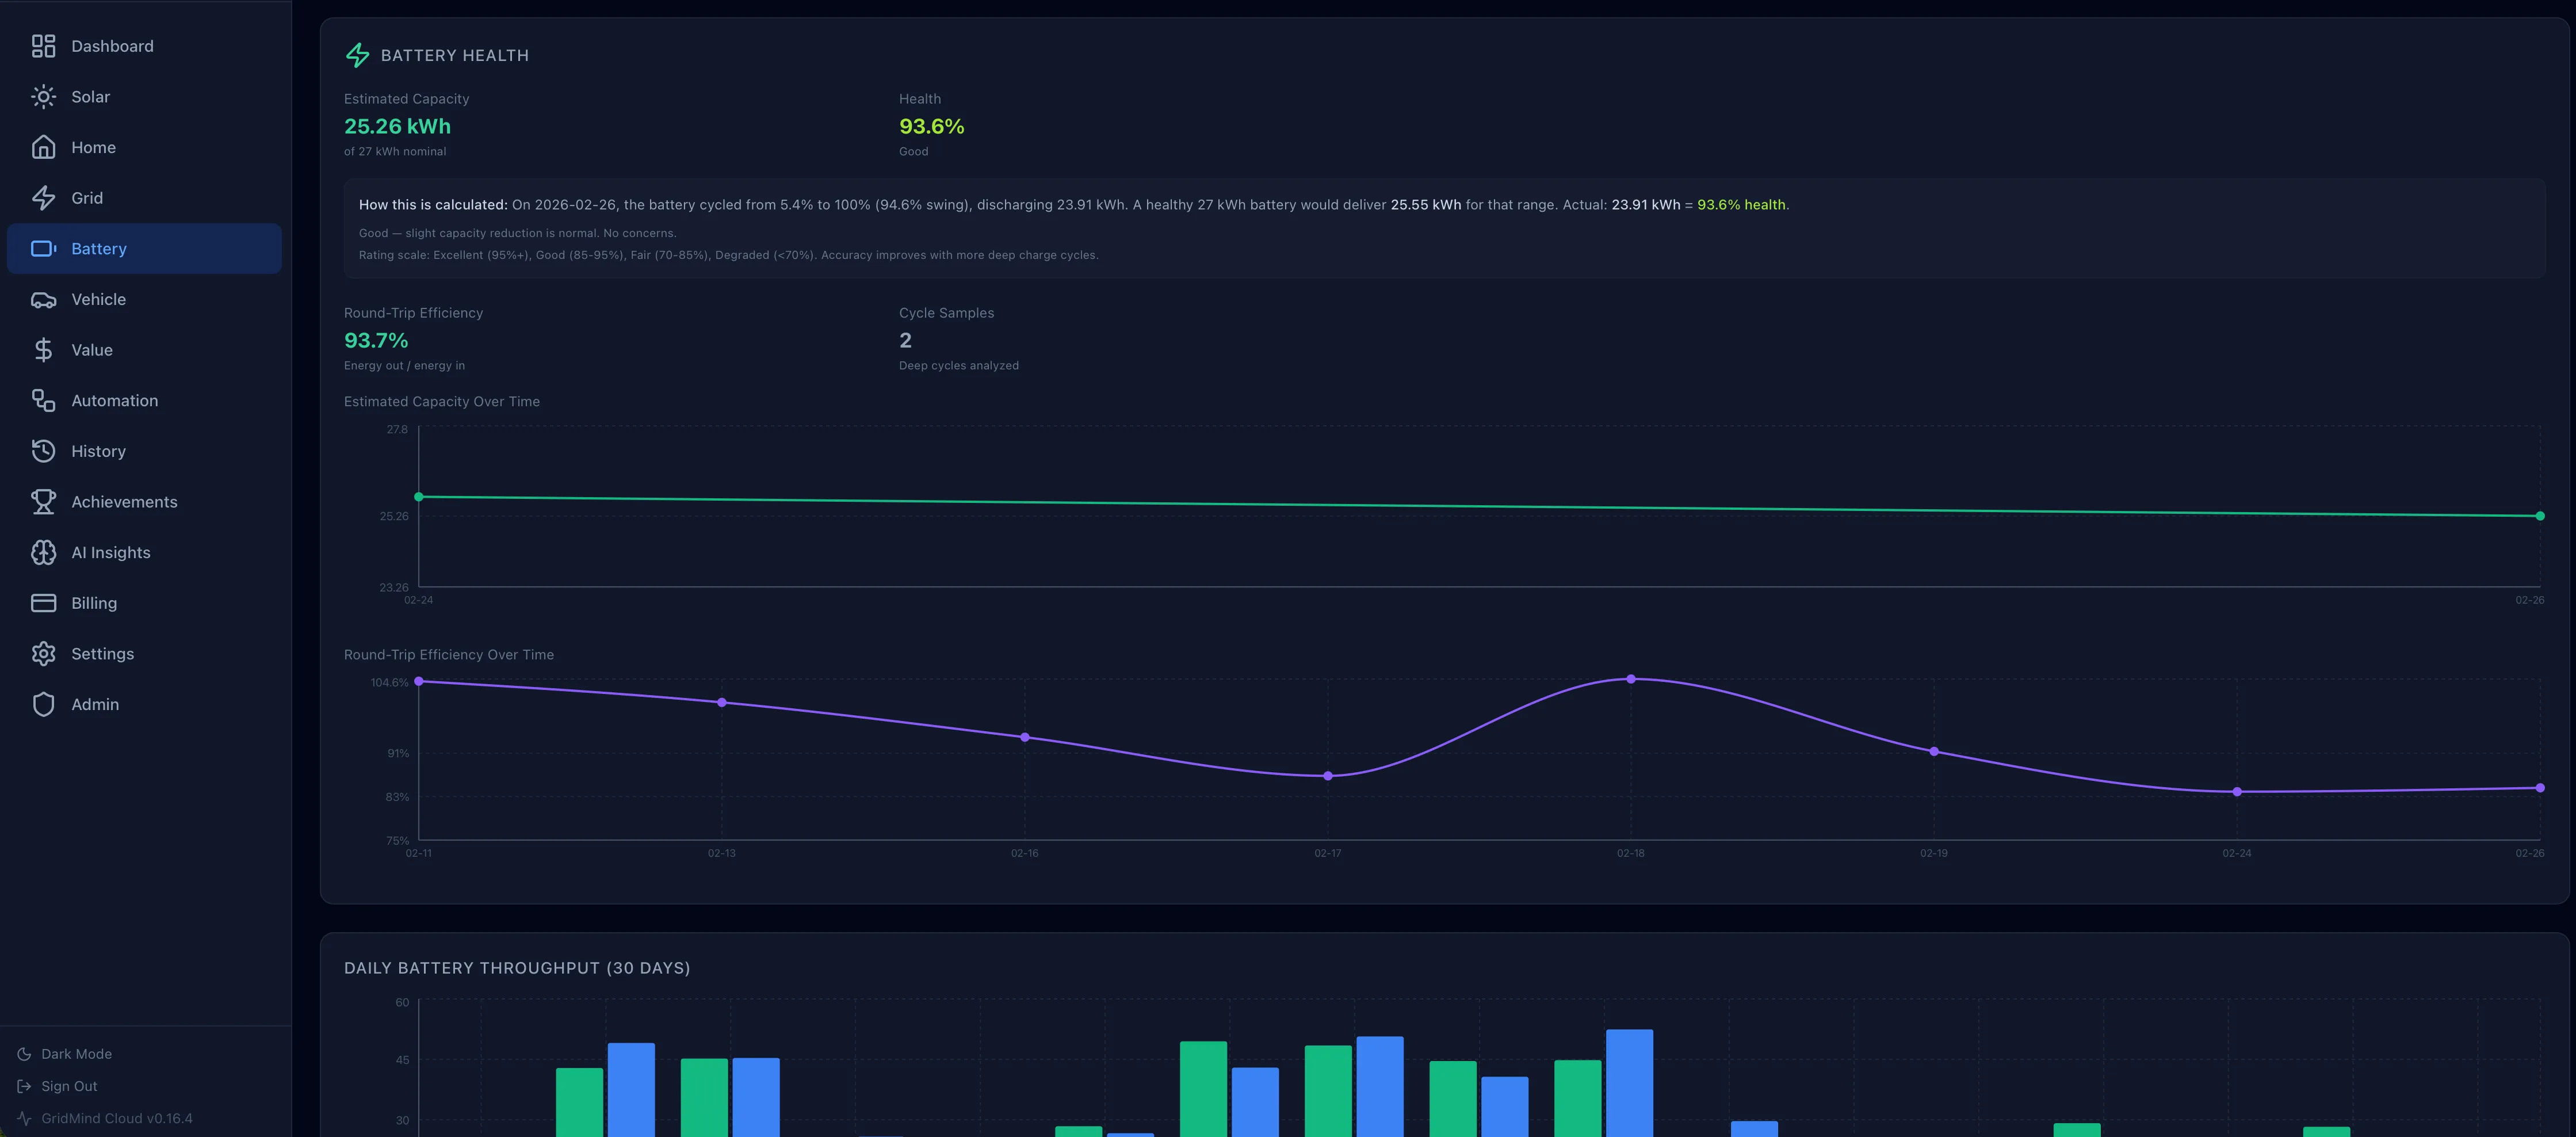Click the History clock icon
Screen dimensions: 2576x1137
(43, 451)
